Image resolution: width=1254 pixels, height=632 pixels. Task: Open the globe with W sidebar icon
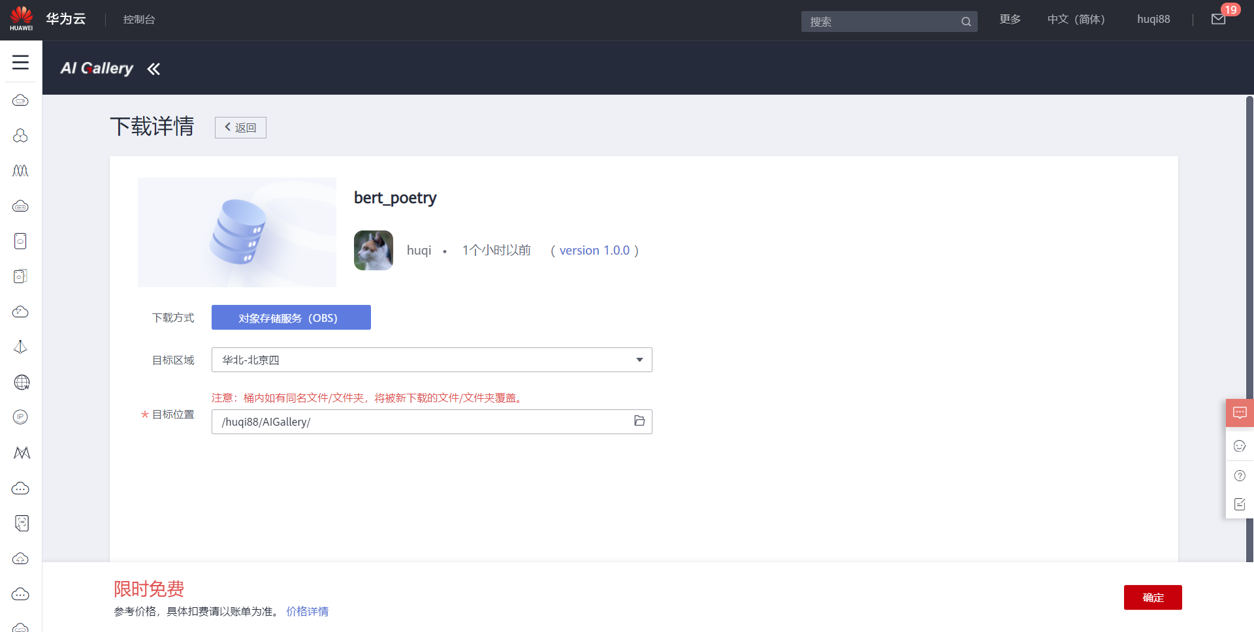click(x=21, y=383)
